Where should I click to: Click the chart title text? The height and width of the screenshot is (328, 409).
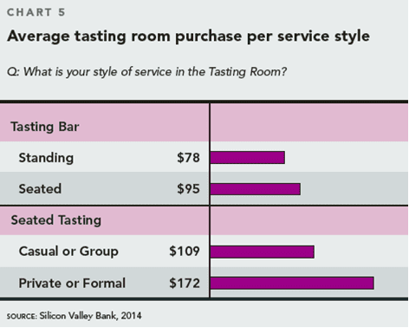188,36
